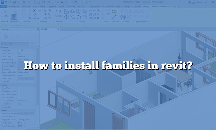Switch to the Annotate ribbon tab
This screenshot has height=130, width=216.
coord(71,7)
